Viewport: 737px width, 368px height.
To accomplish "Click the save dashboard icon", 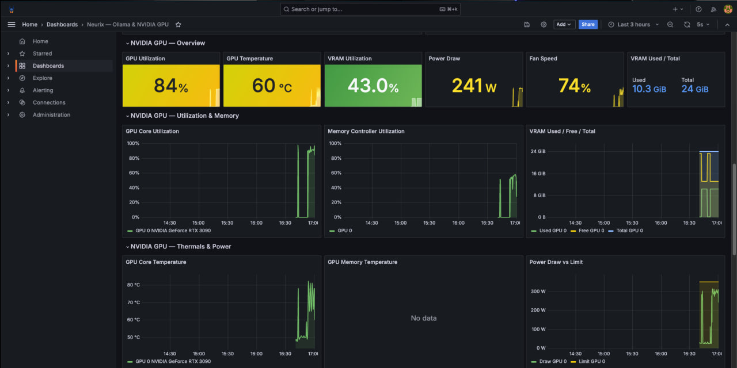I will coord(527,25).
